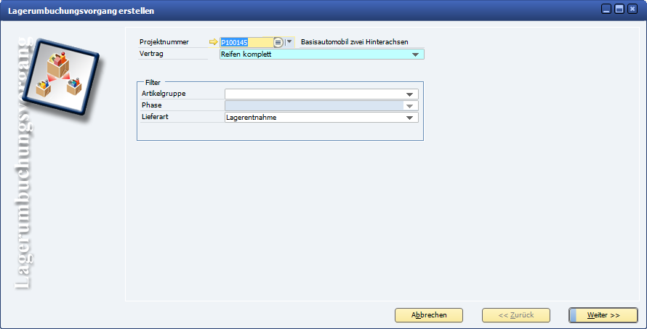
Task: Click the disabled << Zurück button
Action: [x=516, y=315]
